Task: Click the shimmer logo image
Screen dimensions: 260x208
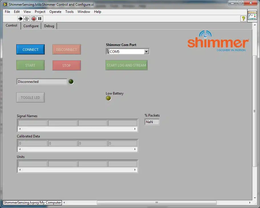Action: point(218,41)
